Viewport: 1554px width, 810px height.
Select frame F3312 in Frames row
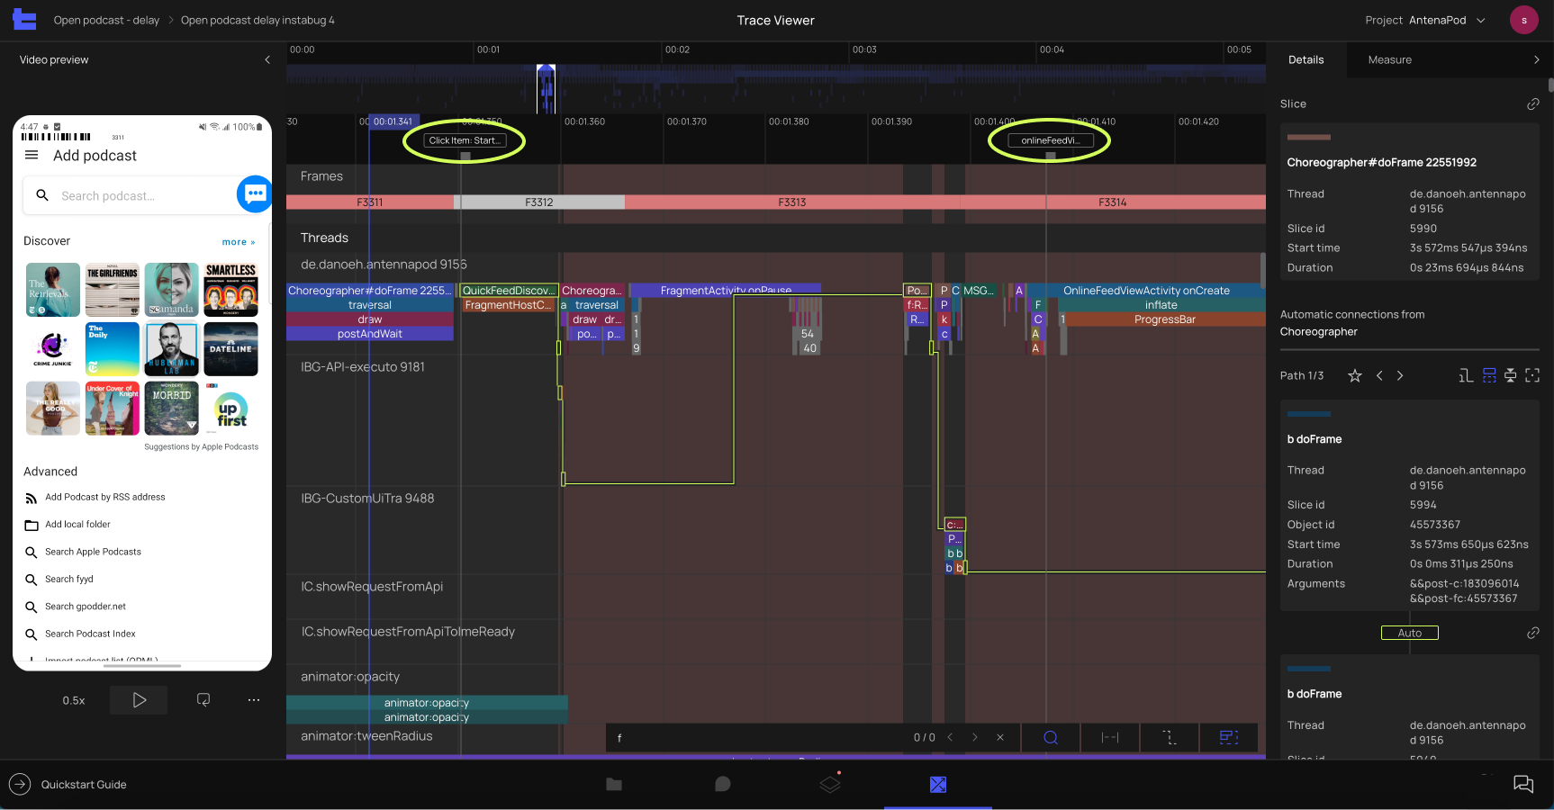[539, 202]
